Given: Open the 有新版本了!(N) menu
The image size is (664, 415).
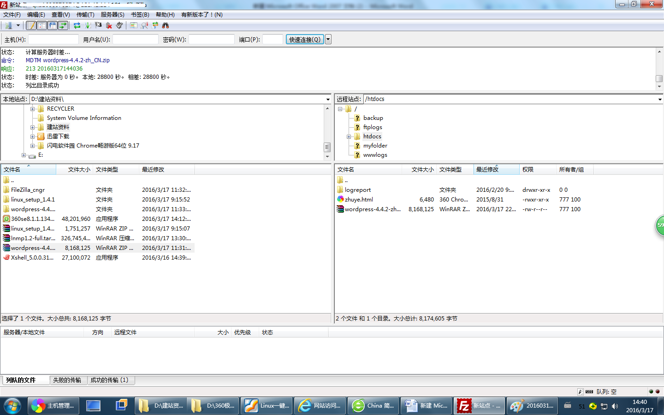Looking at the screenshot, I should 202,15.
